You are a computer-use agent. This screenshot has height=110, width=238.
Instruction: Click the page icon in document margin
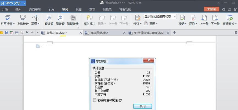point(38,46)
